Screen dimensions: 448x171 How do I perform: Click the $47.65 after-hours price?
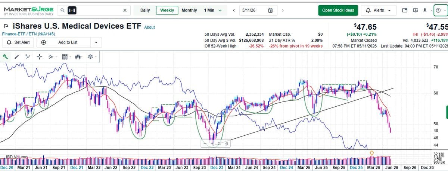pyautogui.click(x=365, y=27)
